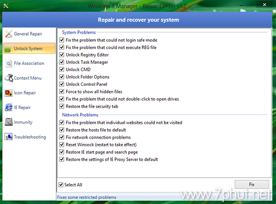Image resolution: width=276 pixels, height=204 pixels.
Task: Click the IE Repair Internet Explorer icon
Action: (x=9, y=108)
